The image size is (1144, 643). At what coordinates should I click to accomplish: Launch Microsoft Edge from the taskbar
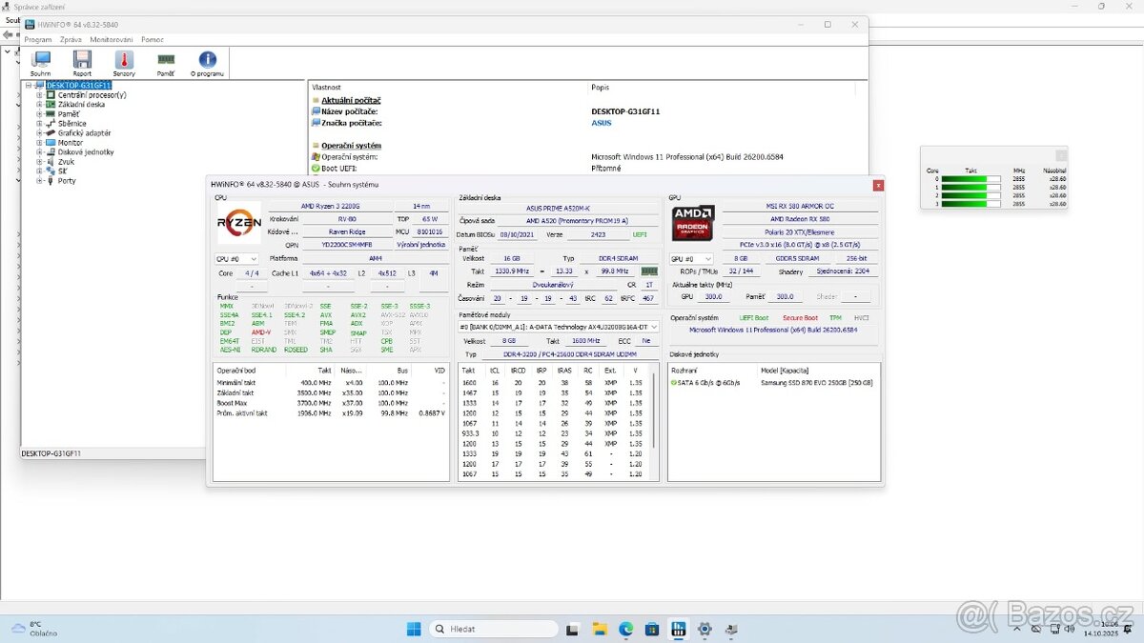[625, 629]
